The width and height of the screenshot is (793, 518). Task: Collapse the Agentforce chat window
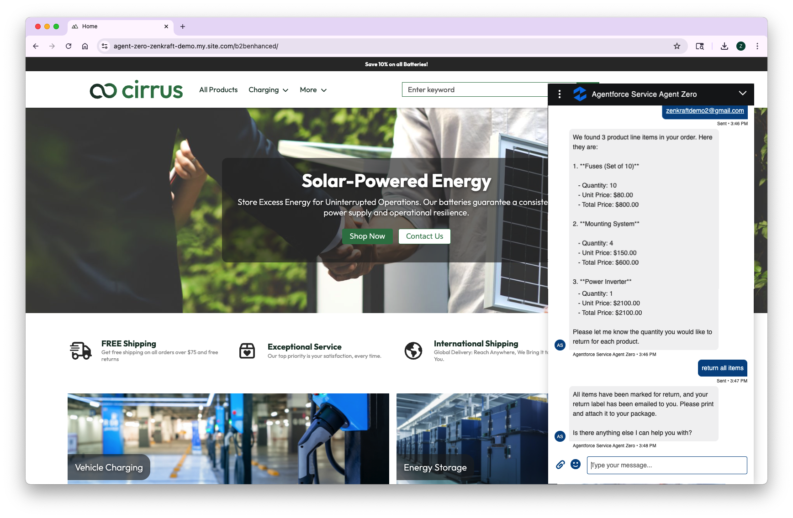point(742,93)
